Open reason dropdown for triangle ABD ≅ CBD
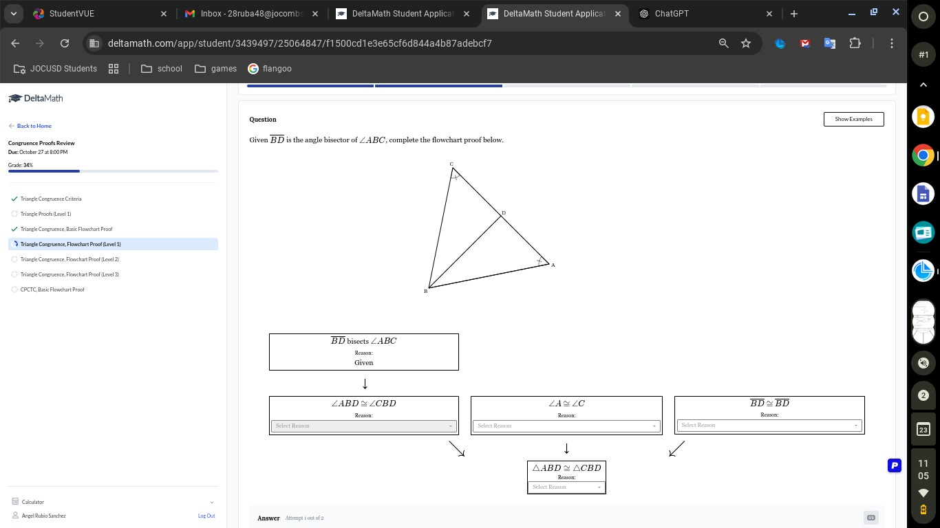Viewport: 940px width, 528px height. pyautogui.click(x=566, y=487)
